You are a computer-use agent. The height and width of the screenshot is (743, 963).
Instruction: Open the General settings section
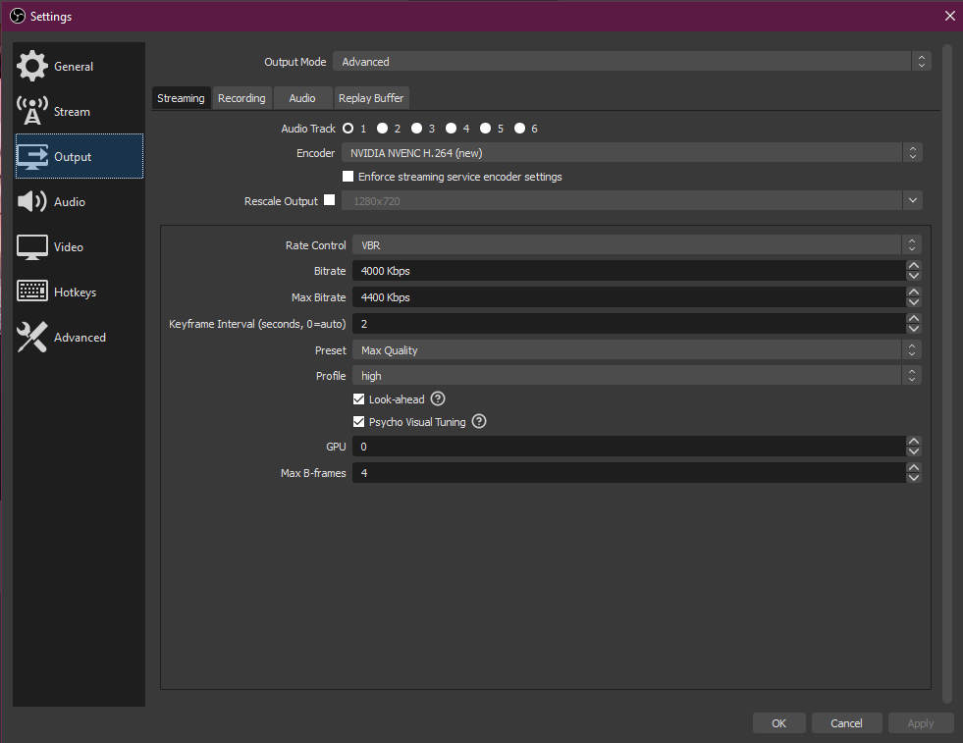tap(32, 66)
